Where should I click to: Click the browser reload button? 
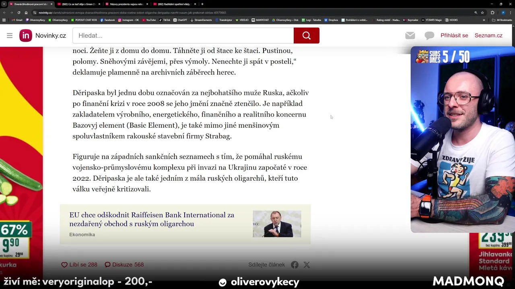click(19, 12)
